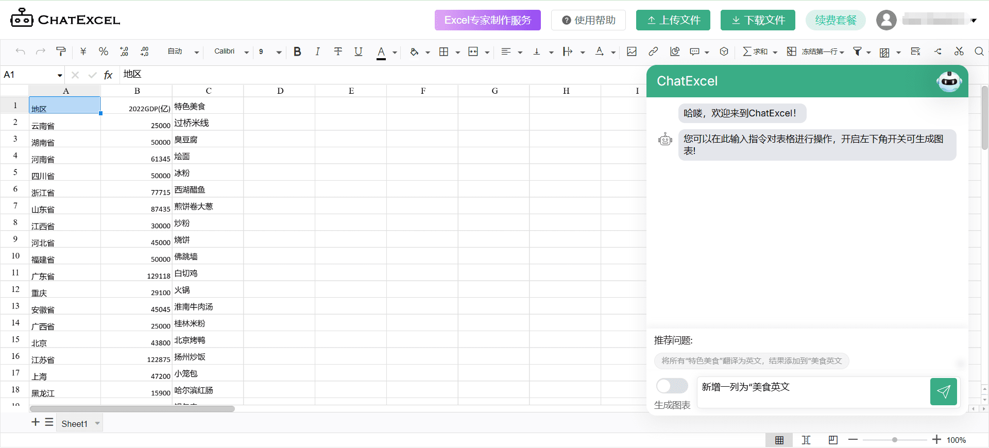Click the text wrap icon

(x=568, y=51)
